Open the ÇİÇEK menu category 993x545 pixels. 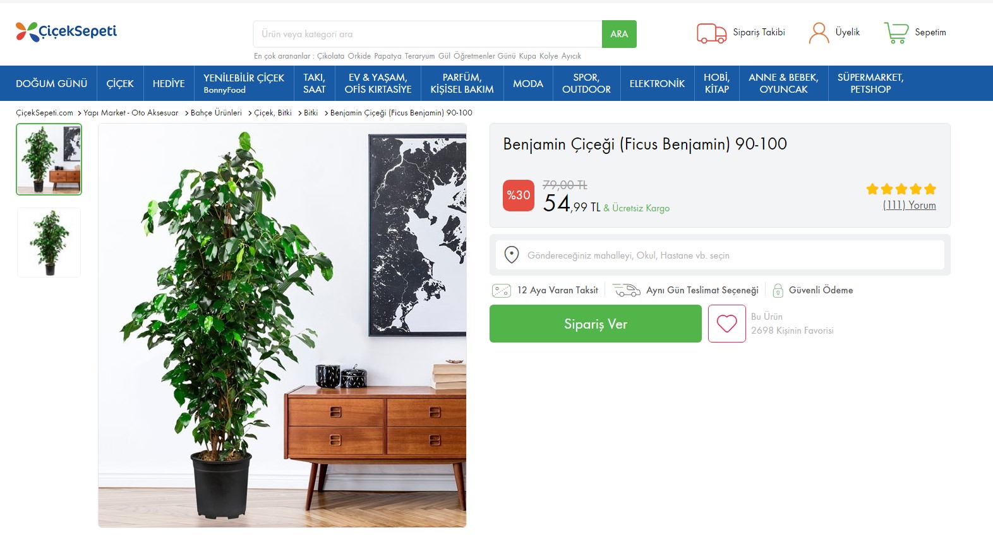[120, 83]
